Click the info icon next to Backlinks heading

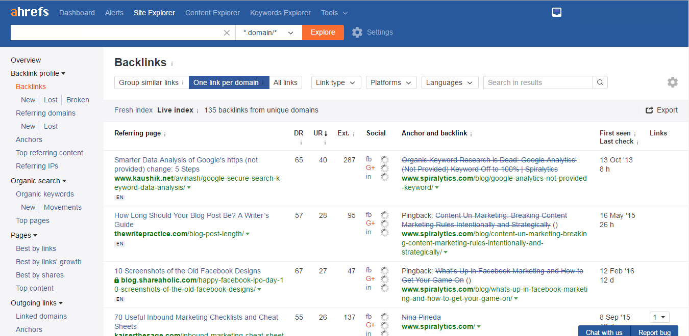click(x=172, y=64)
